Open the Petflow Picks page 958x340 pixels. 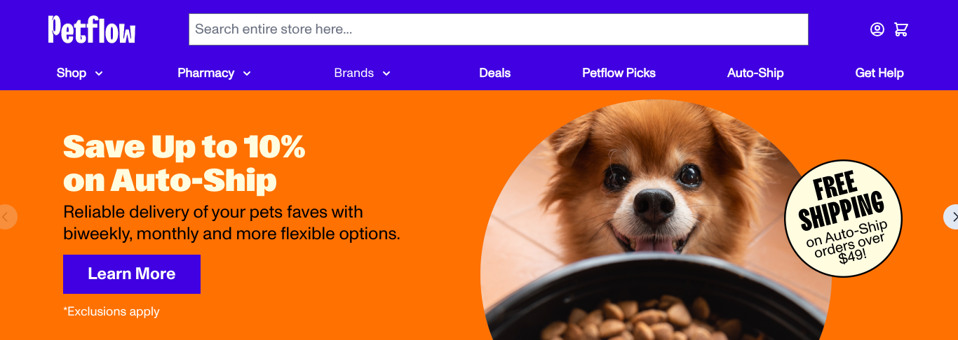click(x=619, y=73)
